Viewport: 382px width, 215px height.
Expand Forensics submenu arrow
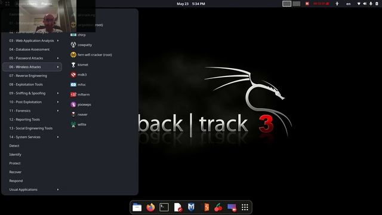tap(58, 111)
